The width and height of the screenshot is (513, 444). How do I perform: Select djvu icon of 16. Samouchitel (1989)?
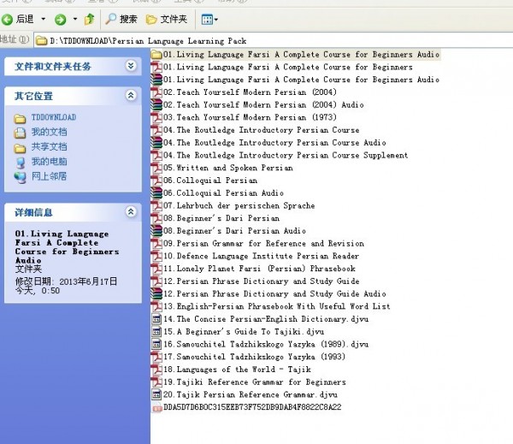(156, 344)
